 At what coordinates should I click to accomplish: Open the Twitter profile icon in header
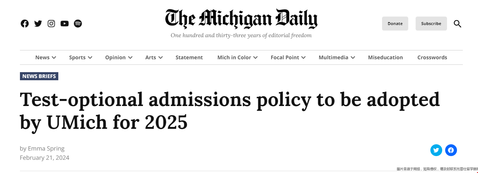pos(38,24)
